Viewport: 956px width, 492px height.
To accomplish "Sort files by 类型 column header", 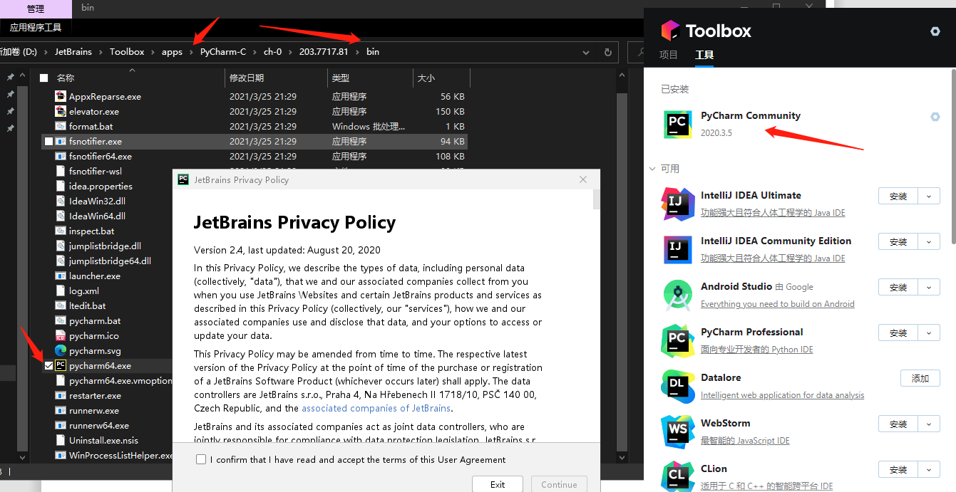I will pos(341,78).
